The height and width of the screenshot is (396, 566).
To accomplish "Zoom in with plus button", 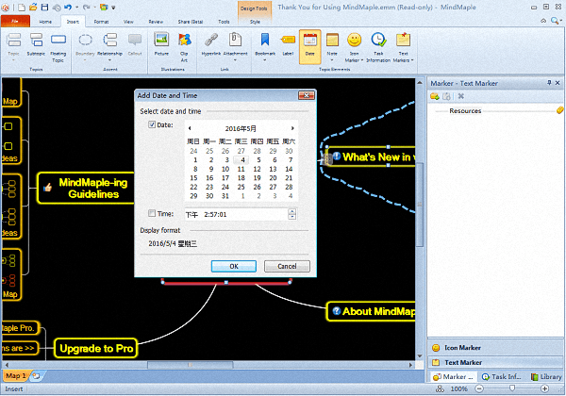I will pyautogui.click(x=544, y=388).
